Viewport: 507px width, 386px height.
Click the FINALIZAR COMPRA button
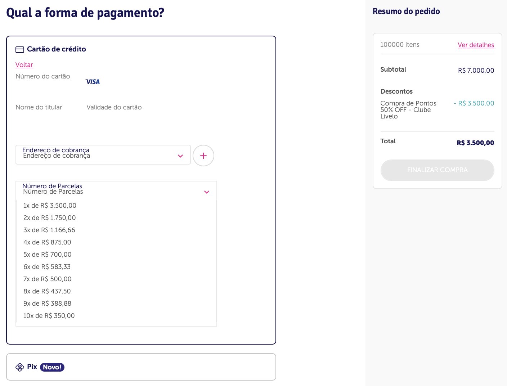[x=437, y=170]
